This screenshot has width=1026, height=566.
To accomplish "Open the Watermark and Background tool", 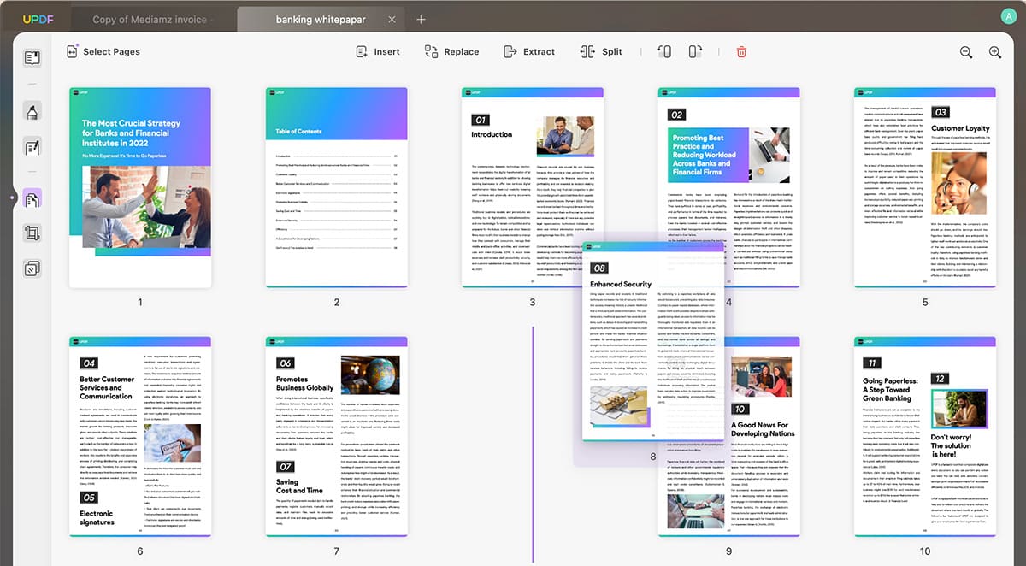I will (32, 268).
